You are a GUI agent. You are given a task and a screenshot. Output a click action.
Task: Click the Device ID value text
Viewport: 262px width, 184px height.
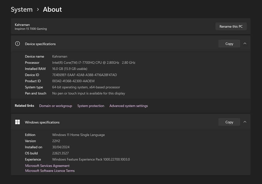84,75
